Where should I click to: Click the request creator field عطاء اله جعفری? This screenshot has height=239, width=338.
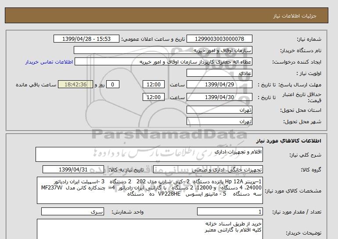[x=163, y=62]
